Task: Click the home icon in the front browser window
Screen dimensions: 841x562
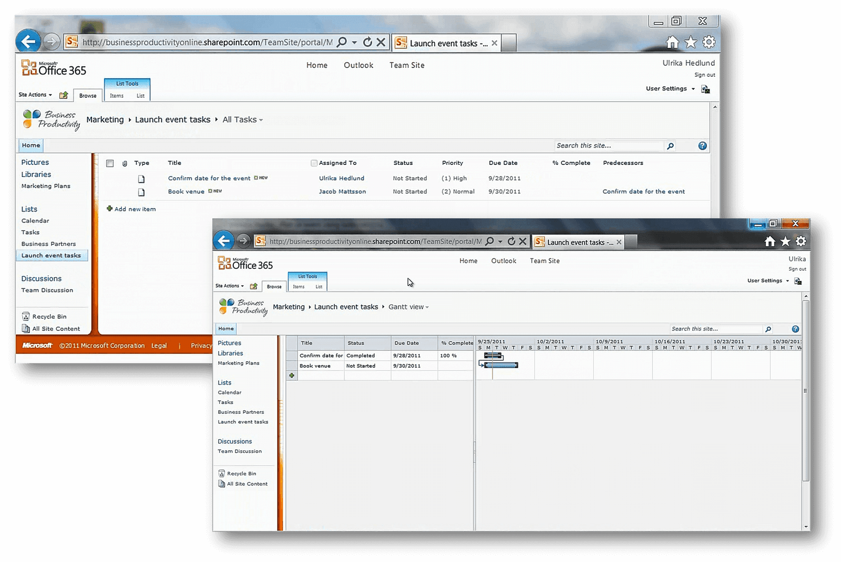Action: (x=770, y=241)
